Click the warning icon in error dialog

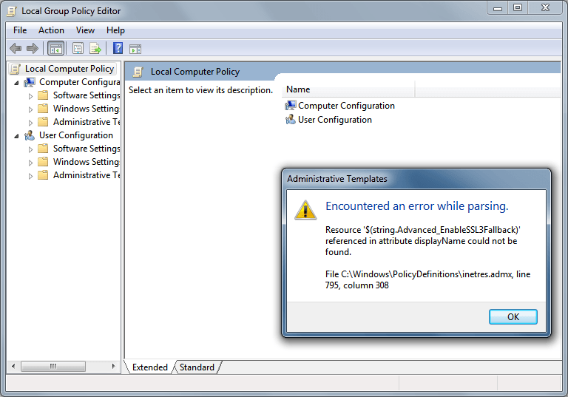305,210
